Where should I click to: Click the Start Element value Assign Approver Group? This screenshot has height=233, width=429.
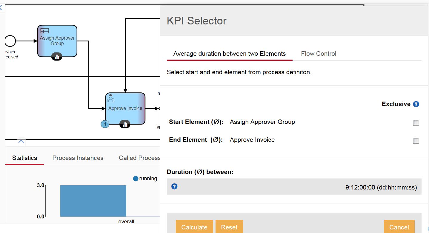[x=262, y=122]
